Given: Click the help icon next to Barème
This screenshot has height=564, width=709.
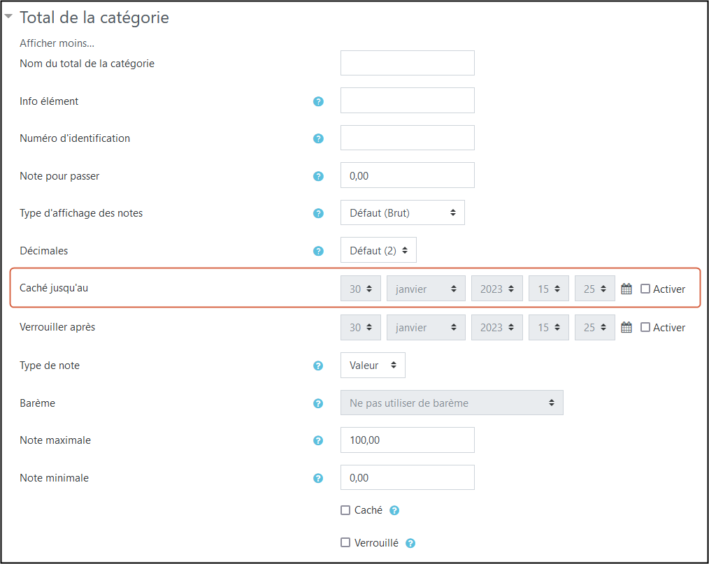Looking at the screenshot, I should pos(318,403).
